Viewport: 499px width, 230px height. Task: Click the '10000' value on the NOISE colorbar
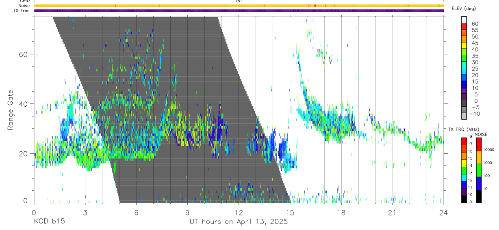tap(489, 150)
